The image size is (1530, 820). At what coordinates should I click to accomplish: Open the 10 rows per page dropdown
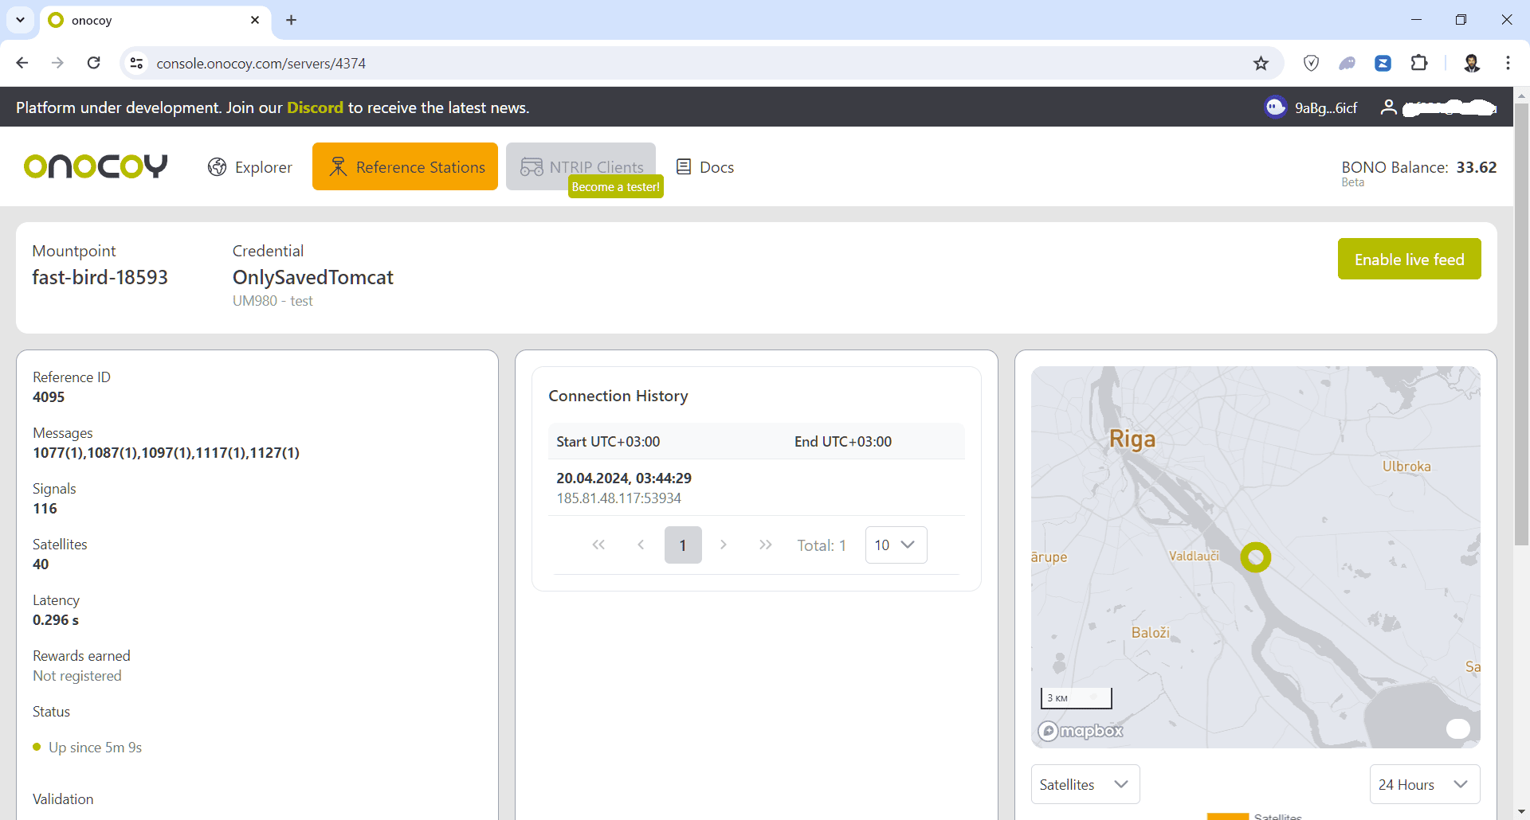click(896, 545)
